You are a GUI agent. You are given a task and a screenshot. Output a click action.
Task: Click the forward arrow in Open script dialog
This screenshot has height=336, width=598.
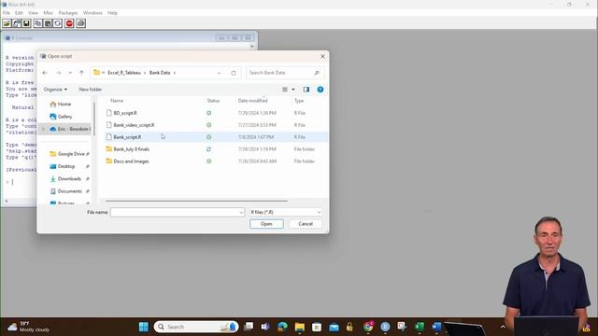(x=58, y=73)
